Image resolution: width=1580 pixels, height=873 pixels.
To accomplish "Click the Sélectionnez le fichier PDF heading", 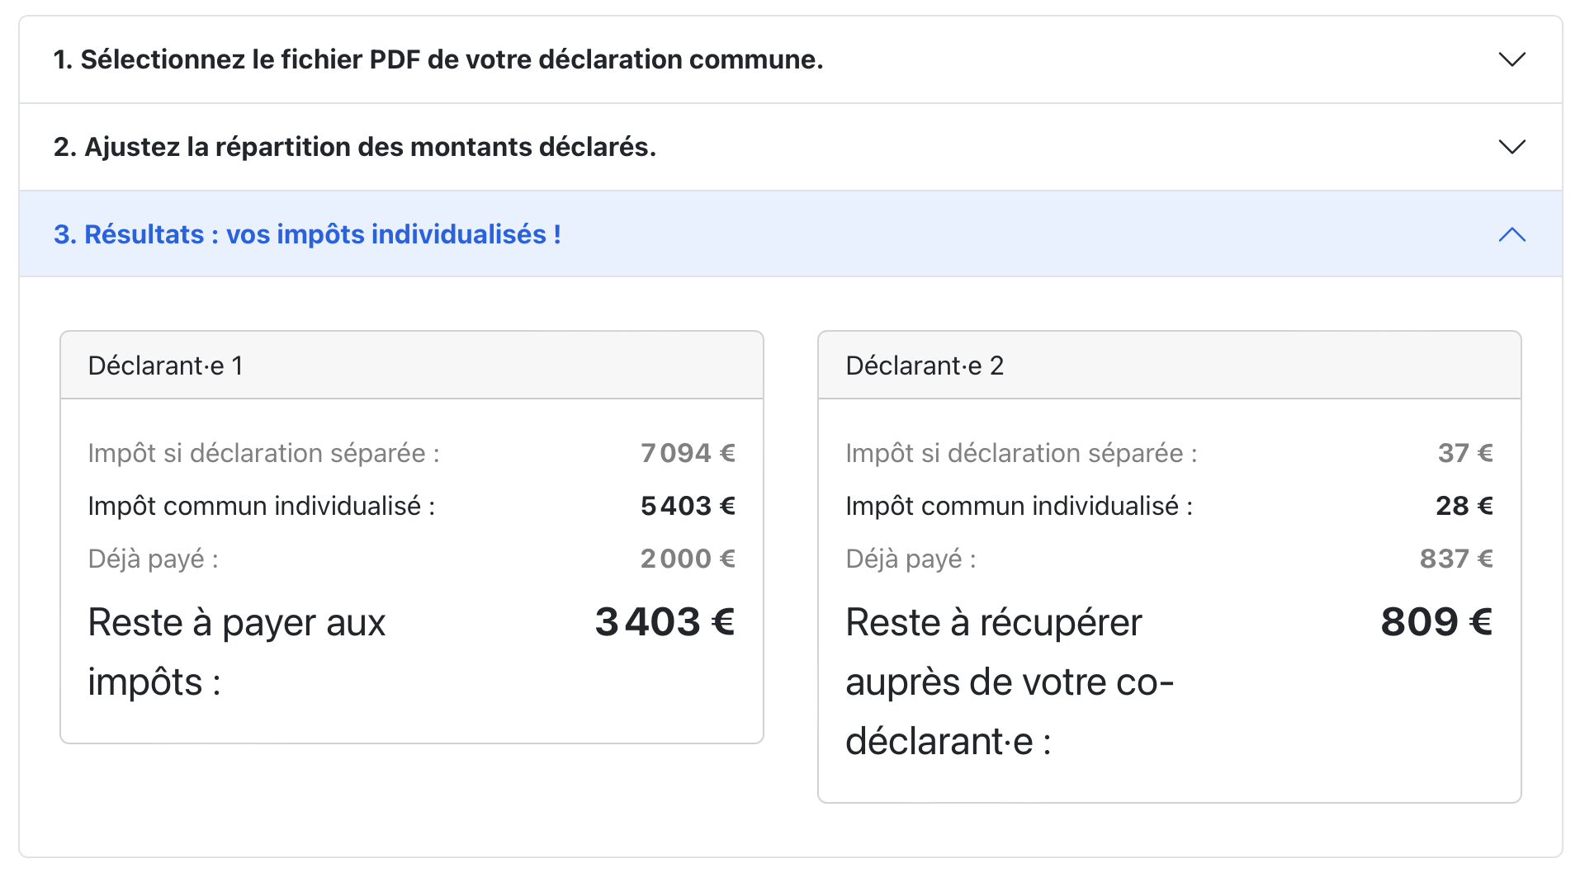I will (438, 59).
